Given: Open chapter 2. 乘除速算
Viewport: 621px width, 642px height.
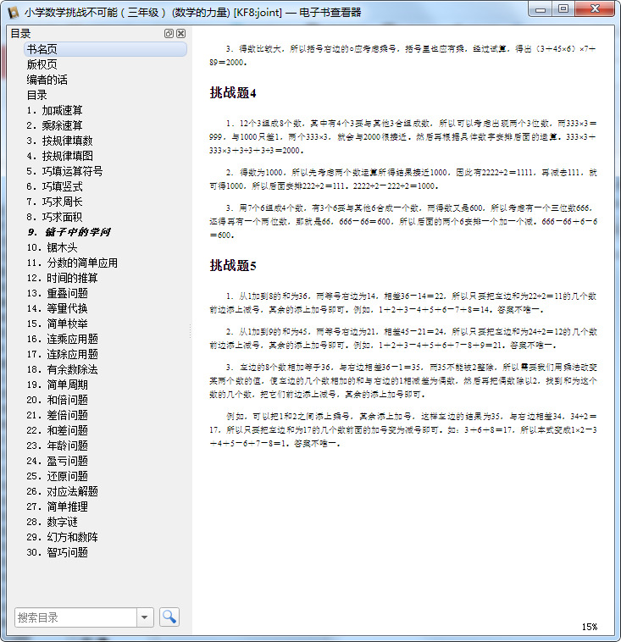Looking at the screenshot, I should (x=54, y=125).
